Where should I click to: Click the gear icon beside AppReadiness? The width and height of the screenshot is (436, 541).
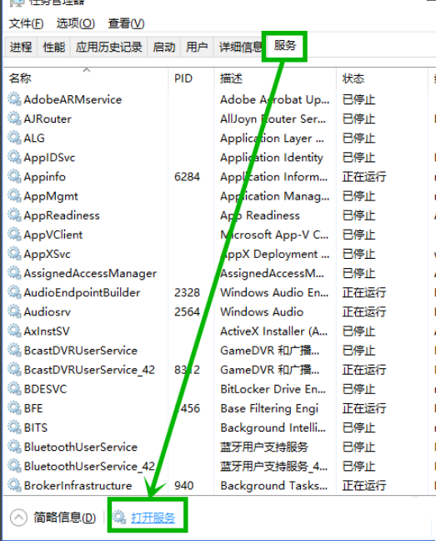pos(14,215)
